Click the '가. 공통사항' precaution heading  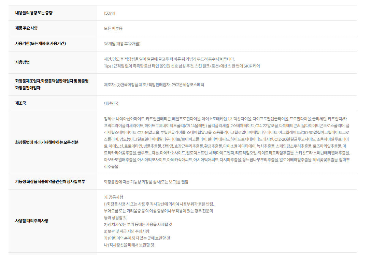(x=114, y=197)
